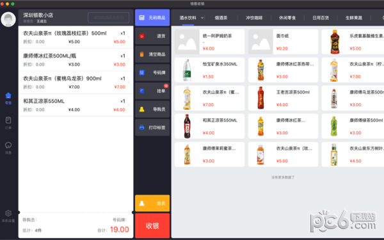
Task: Click the 挂单 hold-order icon
Action: [142, 91]
